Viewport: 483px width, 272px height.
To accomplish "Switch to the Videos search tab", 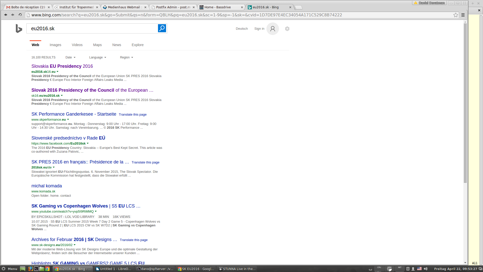I will pyautogui.click(x=77, y=45).
